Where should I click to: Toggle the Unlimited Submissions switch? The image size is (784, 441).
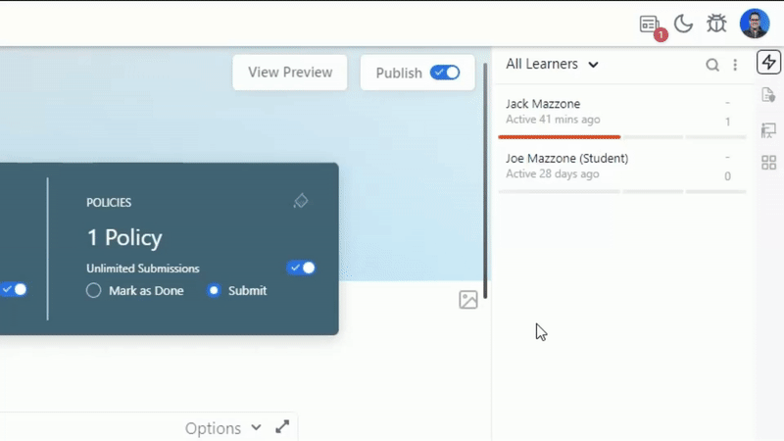302,268
